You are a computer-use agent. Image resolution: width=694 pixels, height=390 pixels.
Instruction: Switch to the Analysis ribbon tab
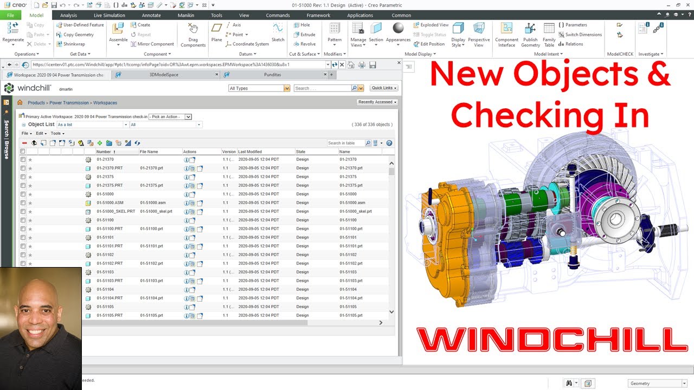pos(68,15)
